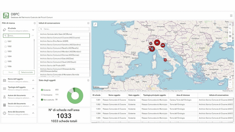Click the DBPC logo icon

(6, 16)
